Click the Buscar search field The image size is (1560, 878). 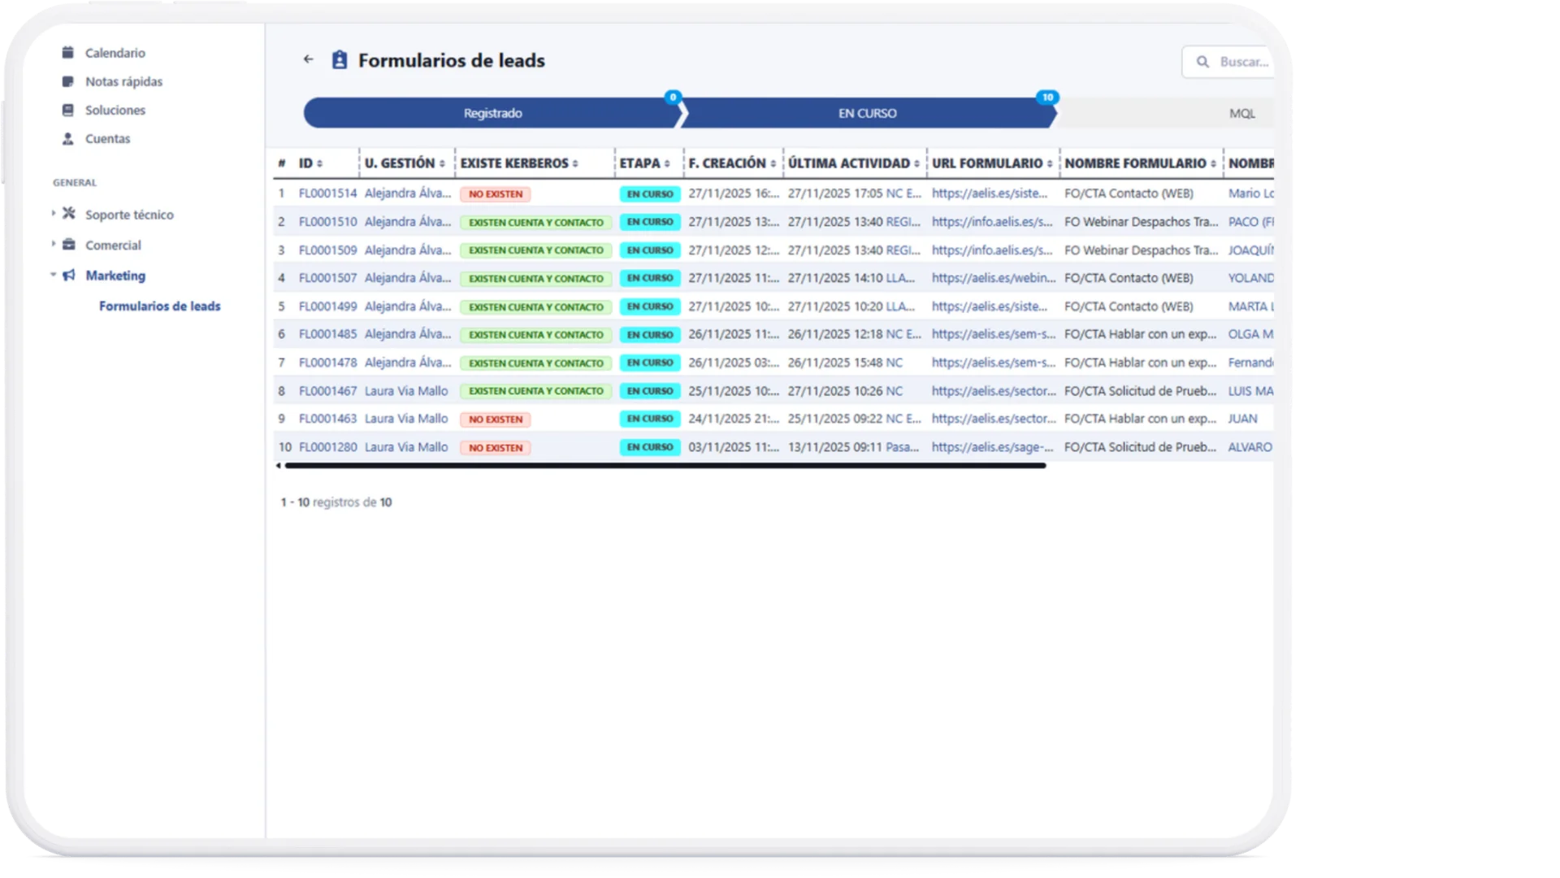tap(1243, 62)
